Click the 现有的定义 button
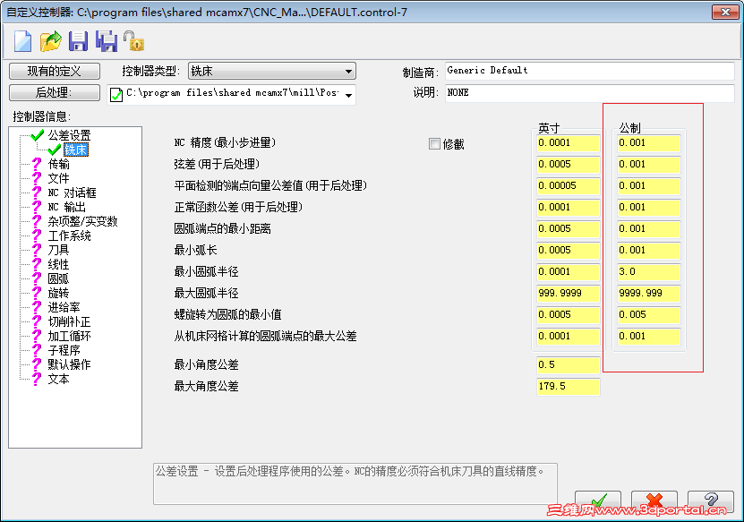This screenshot has width=744, height=522. coord(55,72)
